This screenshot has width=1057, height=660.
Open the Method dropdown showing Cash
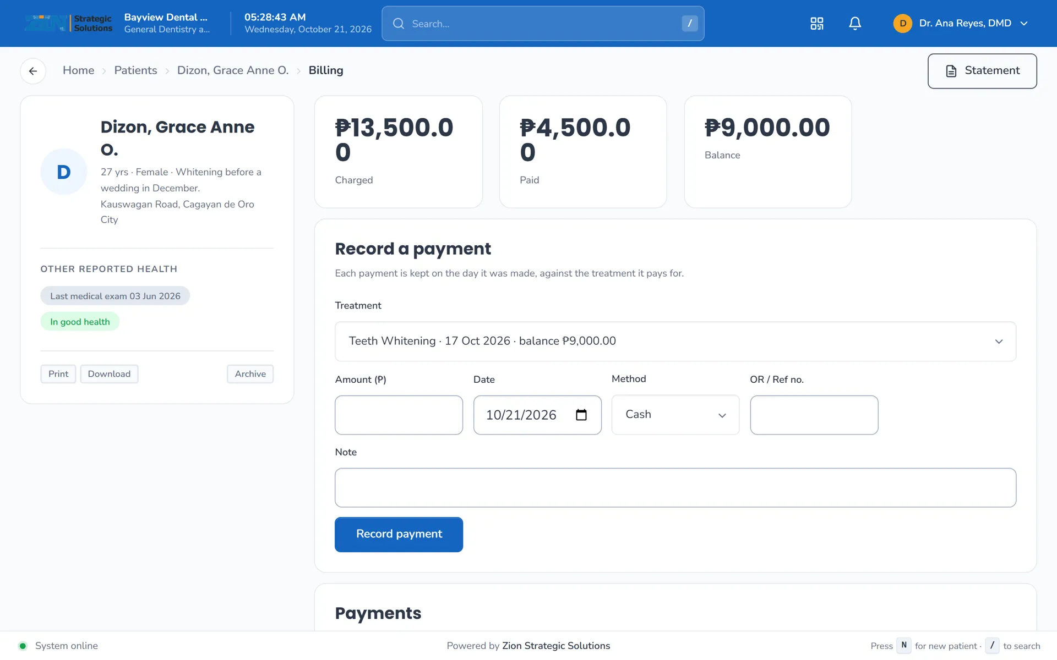click(x=675, y=415)
